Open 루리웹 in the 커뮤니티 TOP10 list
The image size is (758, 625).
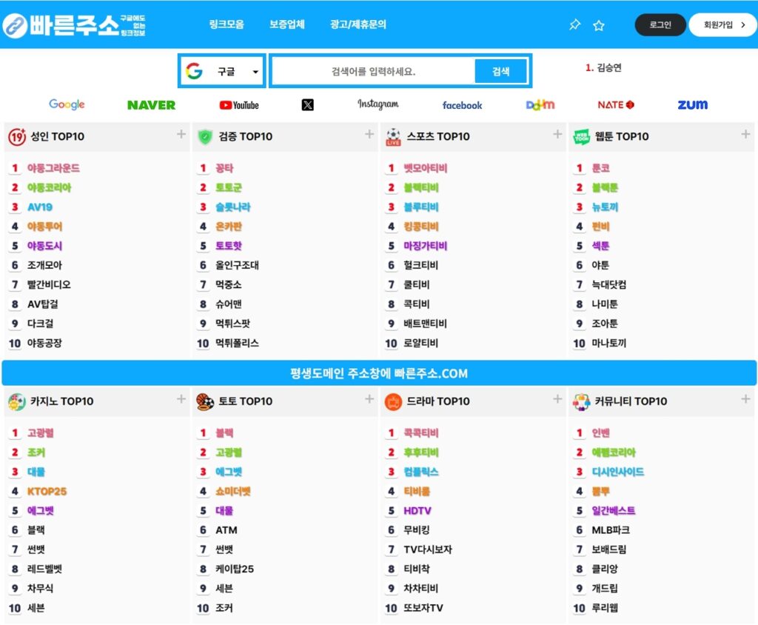606,608
